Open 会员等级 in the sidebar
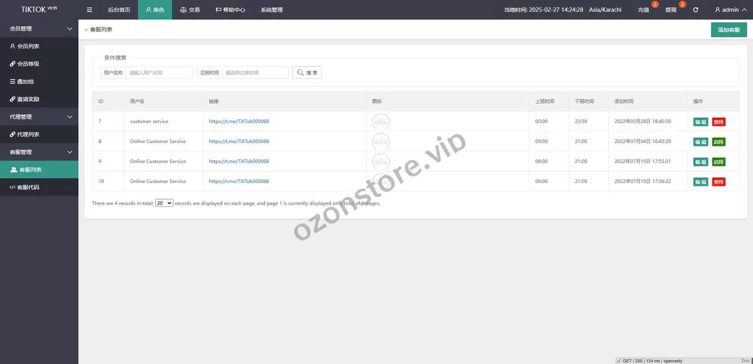Screen dimensions: 753x364 click(28, 64)
